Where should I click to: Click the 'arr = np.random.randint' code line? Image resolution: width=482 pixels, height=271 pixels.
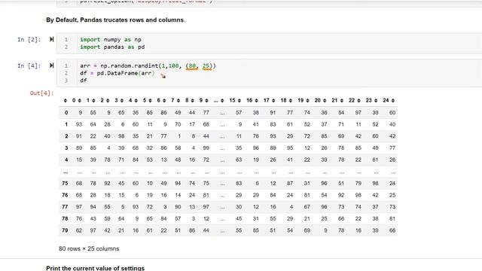coord(148,65)
